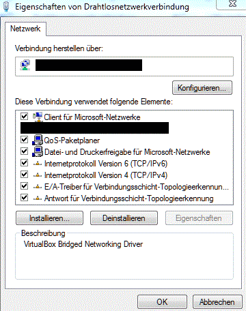Click the Antwort für Verbindungsschicht icon
Image resolution: width=246 pixels, height=311 pixels.
click(38, 198)
